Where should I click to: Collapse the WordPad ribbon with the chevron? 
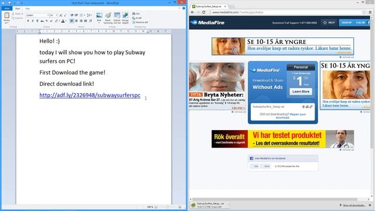180,8
